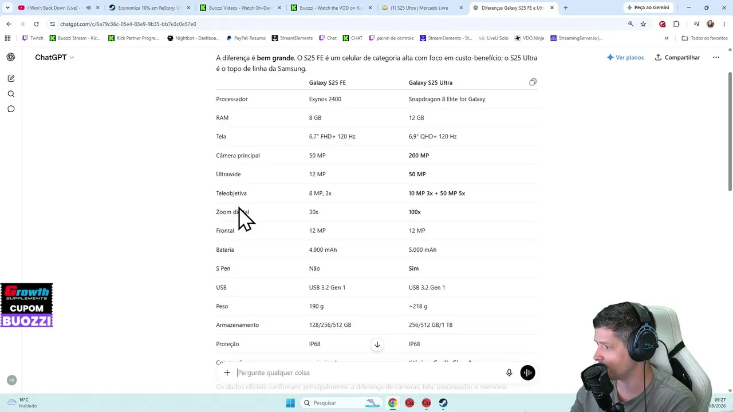
Task: Copy the comparison table
Action: pos(533,82)
